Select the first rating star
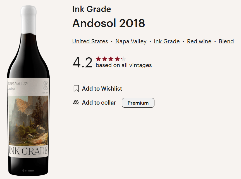 (x=98, y=59)
